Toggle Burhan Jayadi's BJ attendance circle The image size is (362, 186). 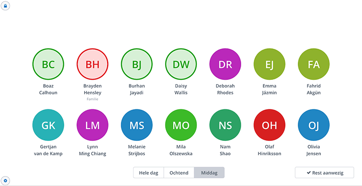(x=137, y=64)
